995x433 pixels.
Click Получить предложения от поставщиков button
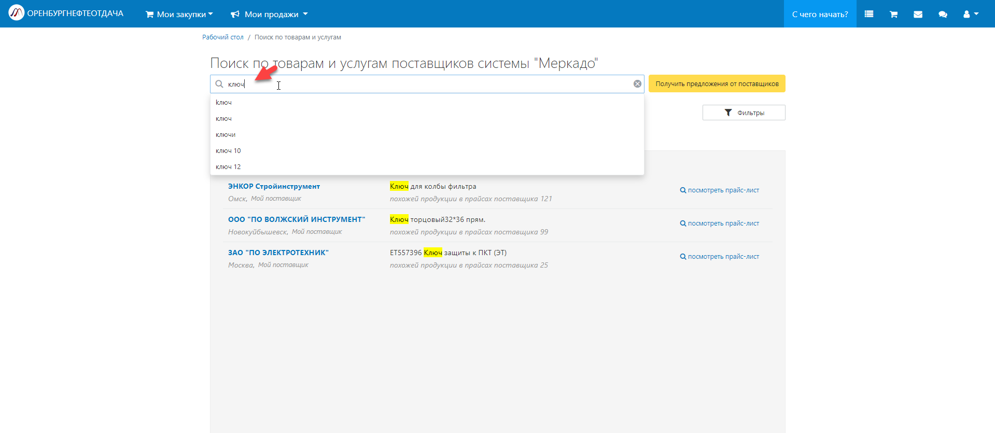[717, 84]
